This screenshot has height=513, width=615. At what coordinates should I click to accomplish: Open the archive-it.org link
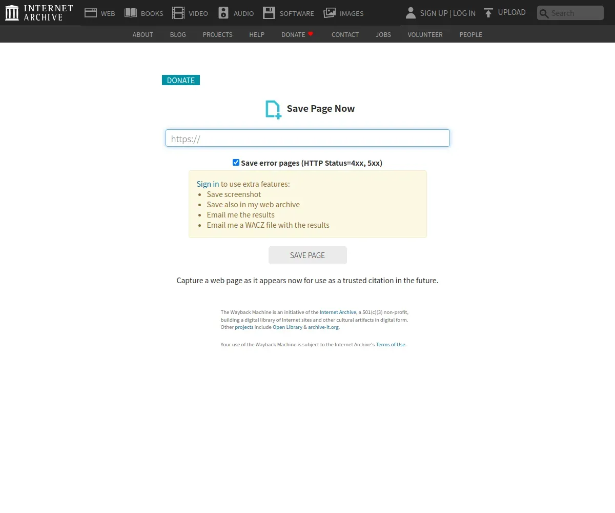323,327
